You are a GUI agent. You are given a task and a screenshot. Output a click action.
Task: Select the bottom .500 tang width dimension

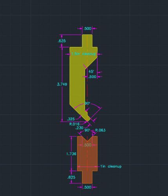coord(87,187)
